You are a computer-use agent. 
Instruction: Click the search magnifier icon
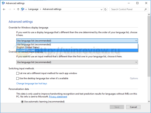(x=146, y=9)
